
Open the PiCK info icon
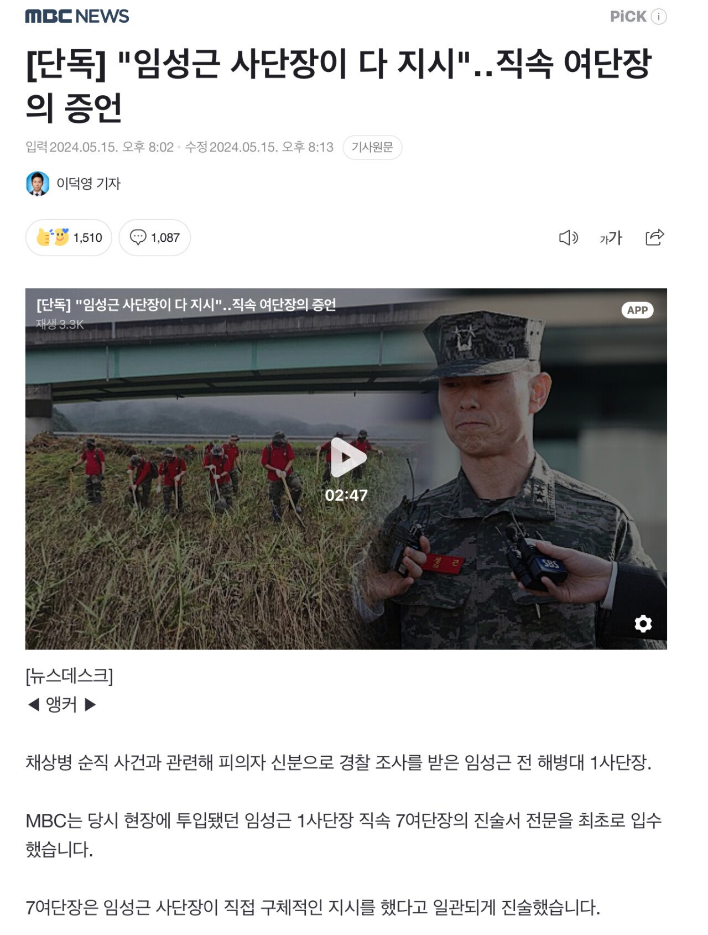[659, 17]
